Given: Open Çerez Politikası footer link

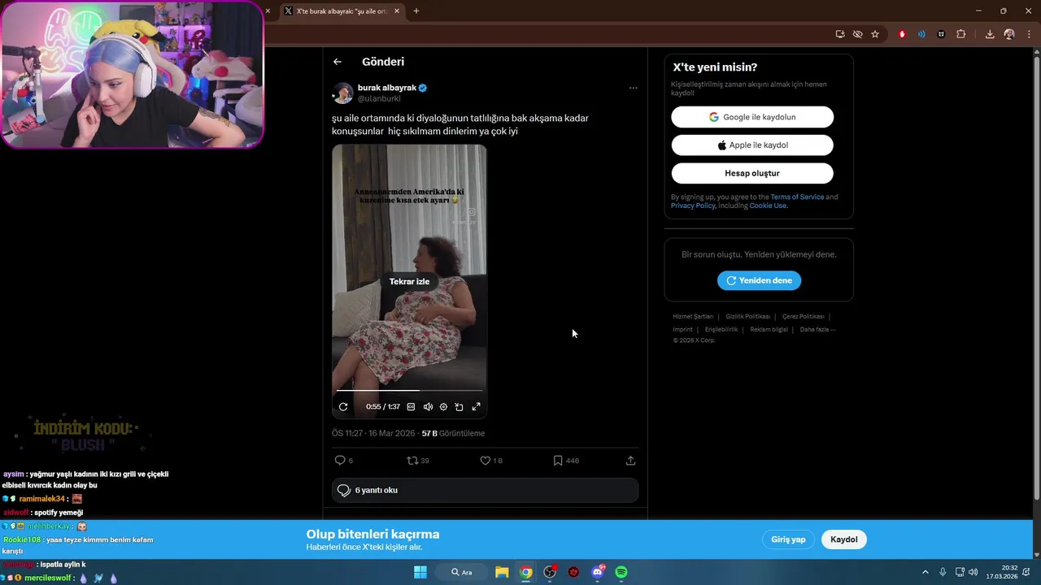Looking at the screenshot, I should point(804,316).
